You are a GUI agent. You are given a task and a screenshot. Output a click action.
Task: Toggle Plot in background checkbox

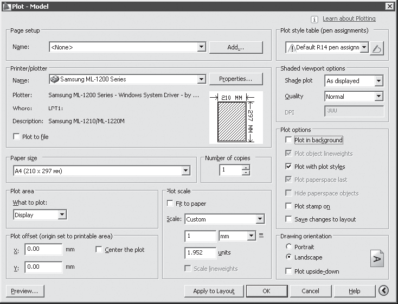click(289, 140)
